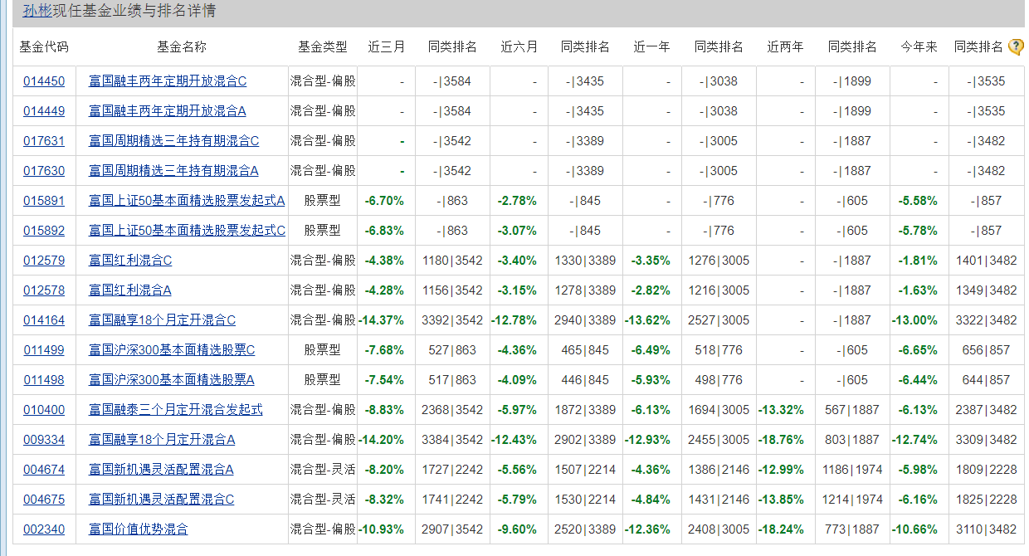This screenshot has height=556, width=1029.
Task: Click fund code 009334
Action: pyautogui.click(x=43, y=440)
